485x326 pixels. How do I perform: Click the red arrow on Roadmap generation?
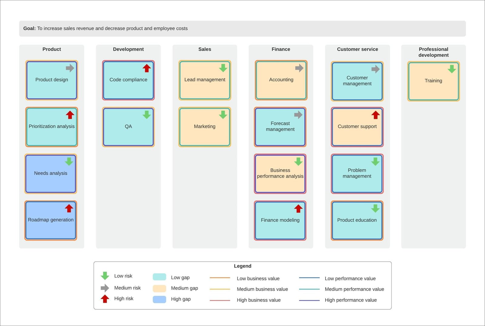click(69, 208)
